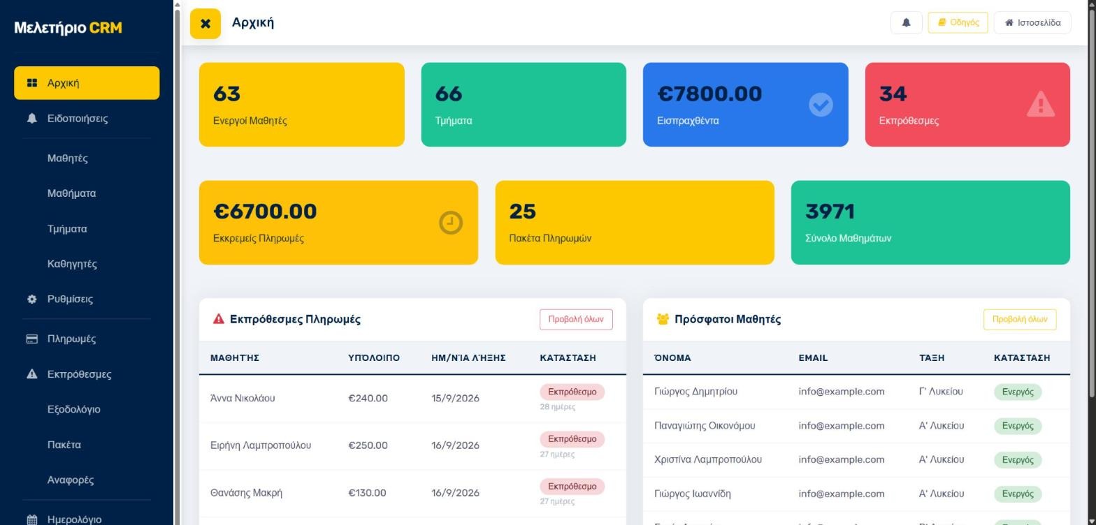Click the Πληρωμές card icon in sidebar

pos(31,339)
